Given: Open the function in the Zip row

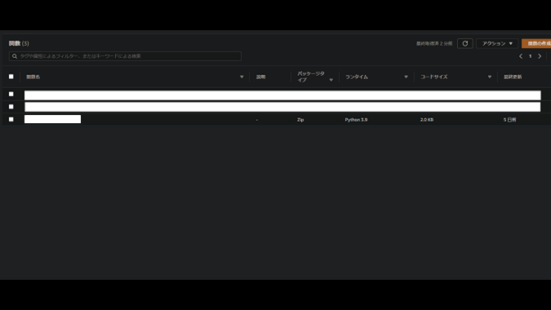Looking at the screenshot, I should coord(52,119).
